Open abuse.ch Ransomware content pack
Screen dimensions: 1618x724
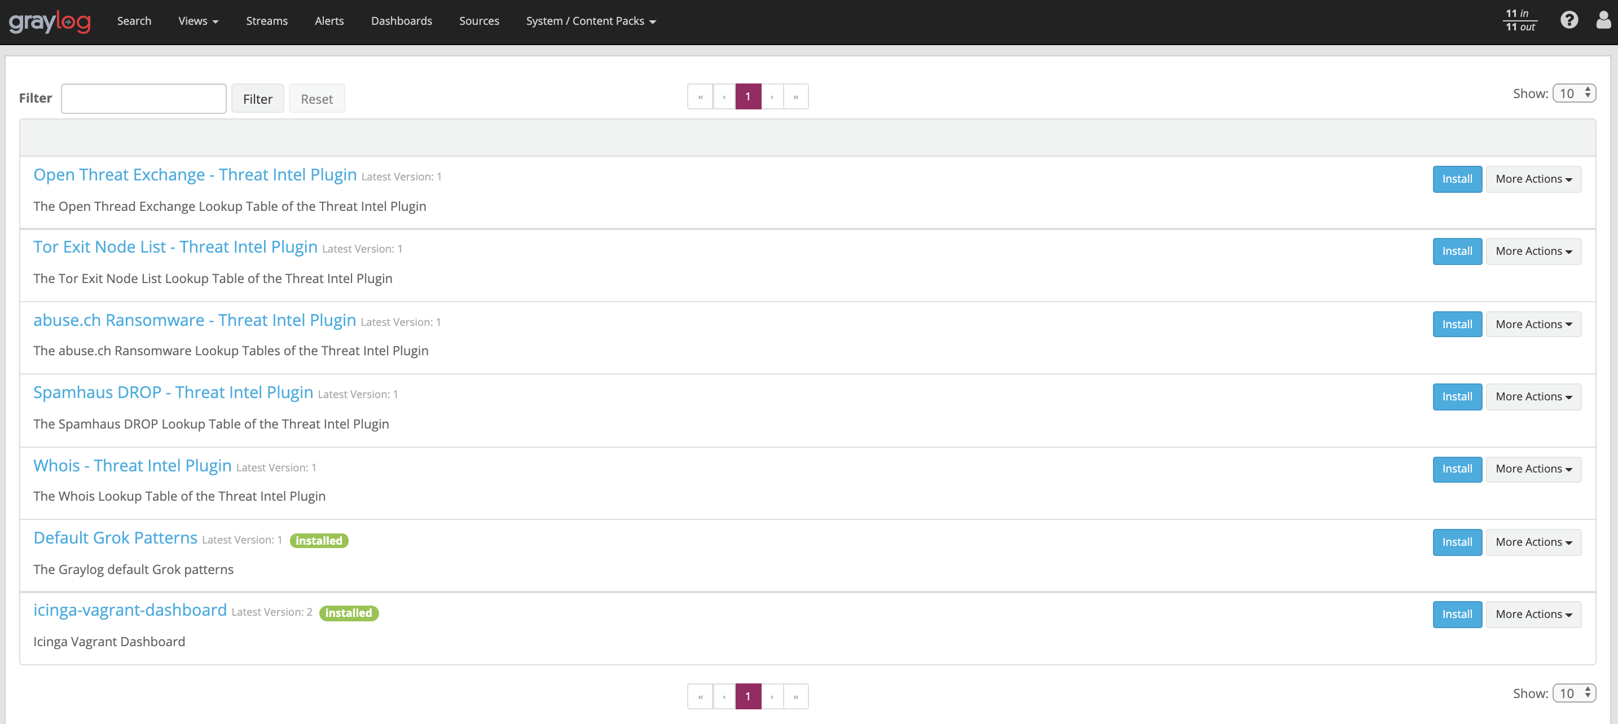coord(195,320)
